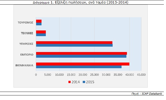Select the ΒΙΟΜΗΧΑΝΙΑ axis label

pyautogui.click(x=24, y=65)
